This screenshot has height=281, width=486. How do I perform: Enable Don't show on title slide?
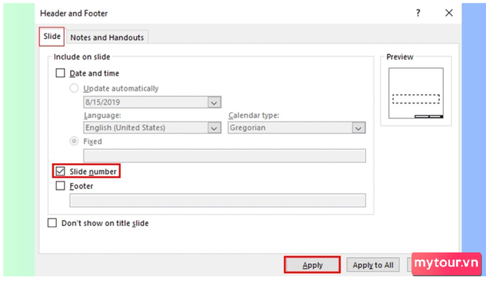tap(52, 223)
